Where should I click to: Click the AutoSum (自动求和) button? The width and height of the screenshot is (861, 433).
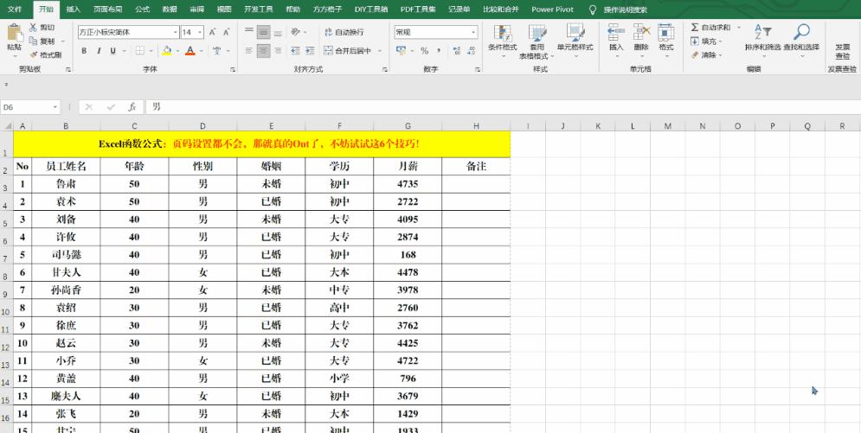coord(711,28)
